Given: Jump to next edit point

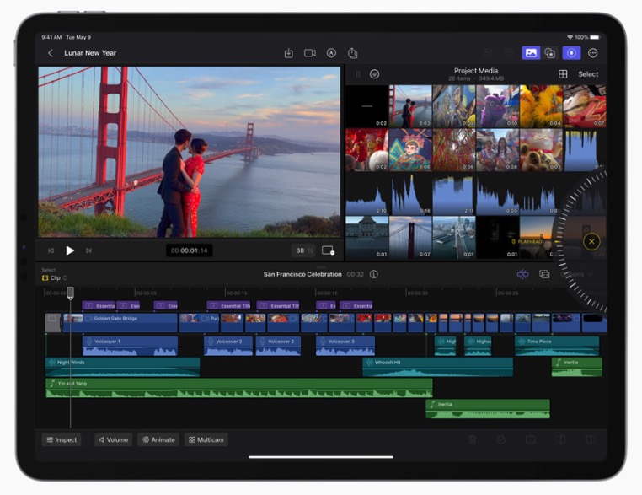Looking at the screenshot, I should 88,250.
